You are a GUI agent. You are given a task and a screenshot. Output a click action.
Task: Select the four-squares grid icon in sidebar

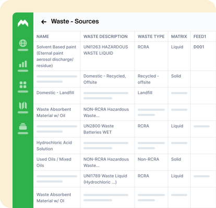click(23, 85)
